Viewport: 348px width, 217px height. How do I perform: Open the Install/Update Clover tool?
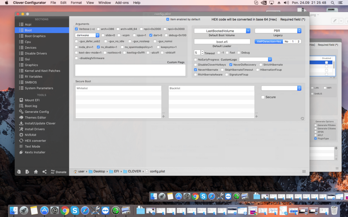click(40, 123)
